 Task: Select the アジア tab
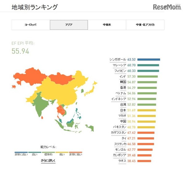[x=69, y=25]
